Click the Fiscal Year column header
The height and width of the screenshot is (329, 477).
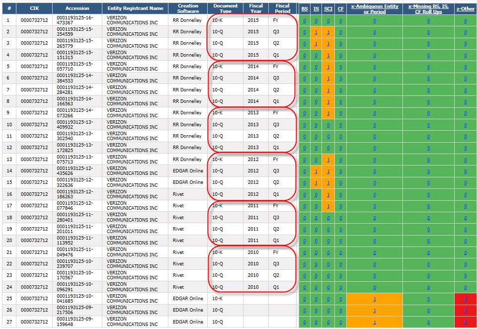256,8
